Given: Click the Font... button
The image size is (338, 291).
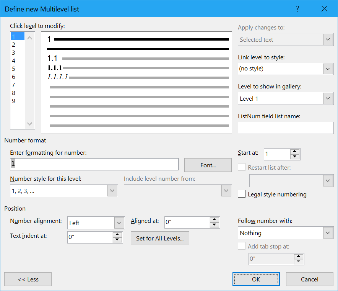Looking at the screenshot, I should pos(208,165).
